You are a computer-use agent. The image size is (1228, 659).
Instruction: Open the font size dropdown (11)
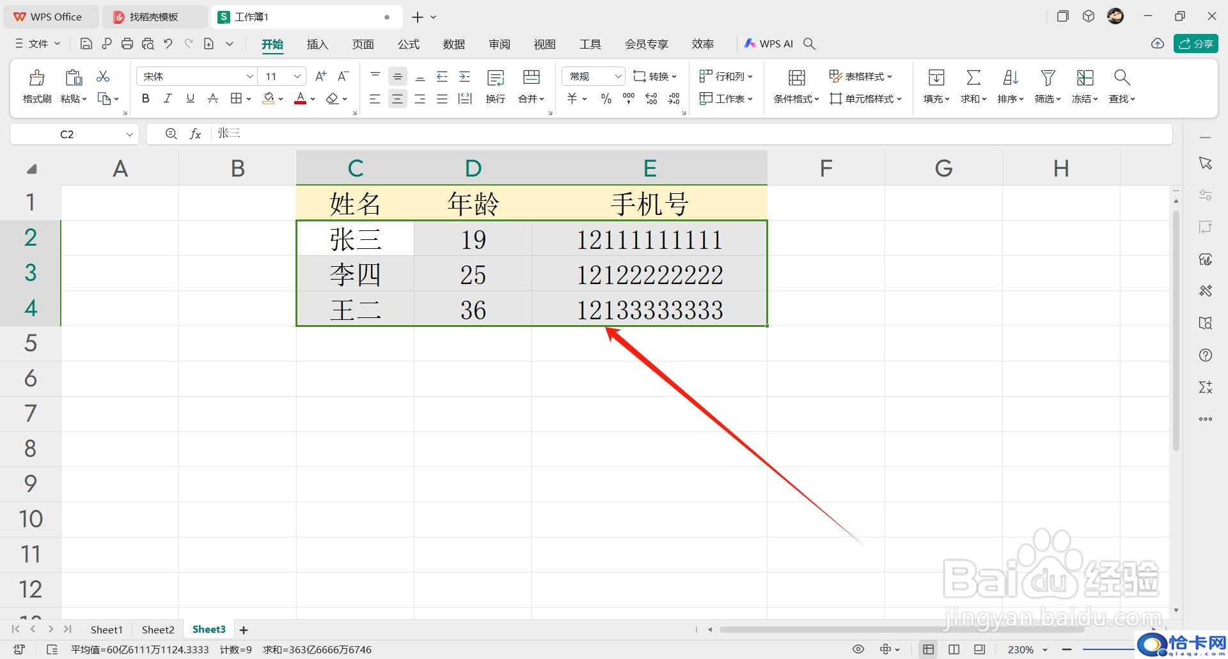click(297, 76)
